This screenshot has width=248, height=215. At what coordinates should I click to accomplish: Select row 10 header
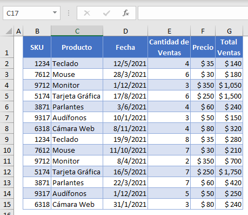coord(7,150)
